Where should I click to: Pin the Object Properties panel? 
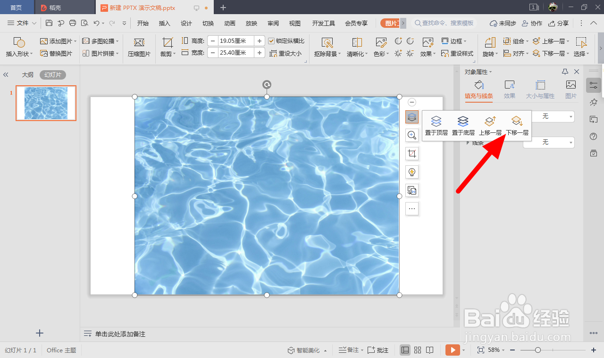pyautogui.click(x=565, y=72)
